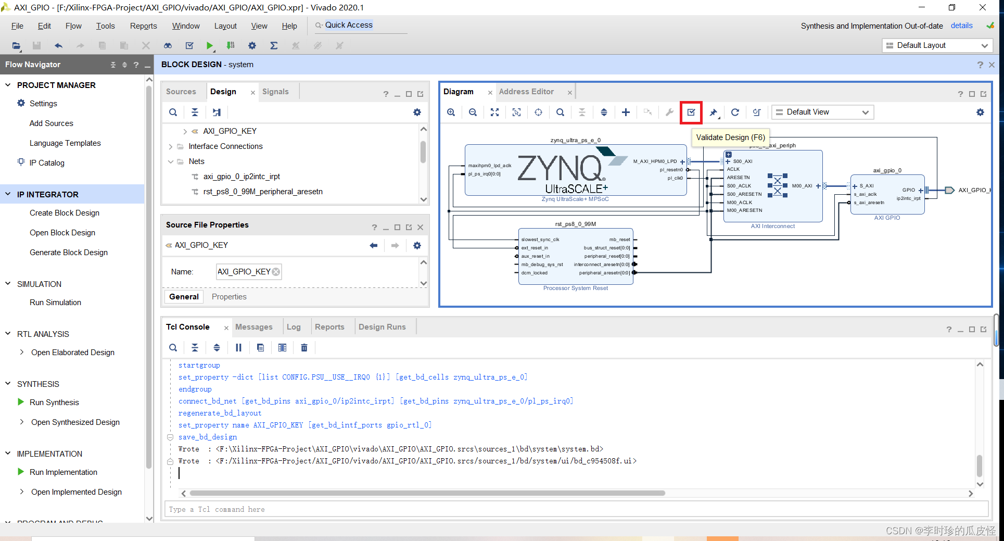Image resolution: width=1004 pixels, height=541 pixels.
Task: Click Run Synthesis in Flow Navigator
Action: click(54, 402)
